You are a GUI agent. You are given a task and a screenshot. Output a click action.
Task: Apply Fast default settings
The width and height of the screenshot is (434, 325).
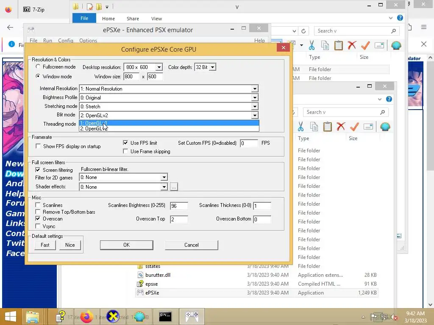[45, 245]
